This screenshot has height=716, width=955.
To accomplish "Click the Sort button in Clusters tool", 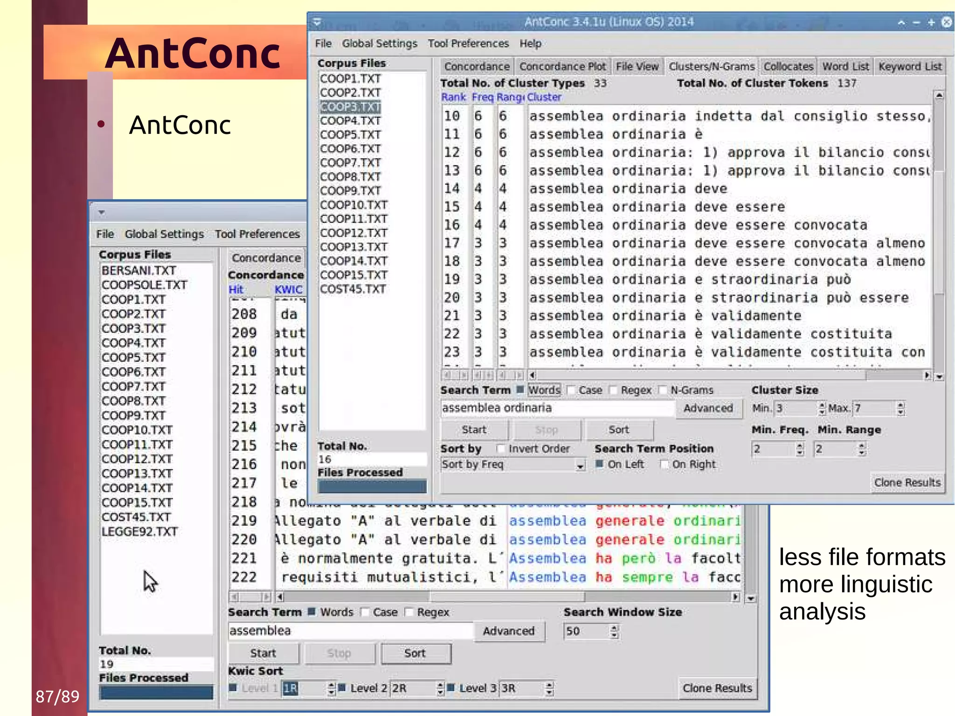I will pyautogui.click(x=619, y=430).
